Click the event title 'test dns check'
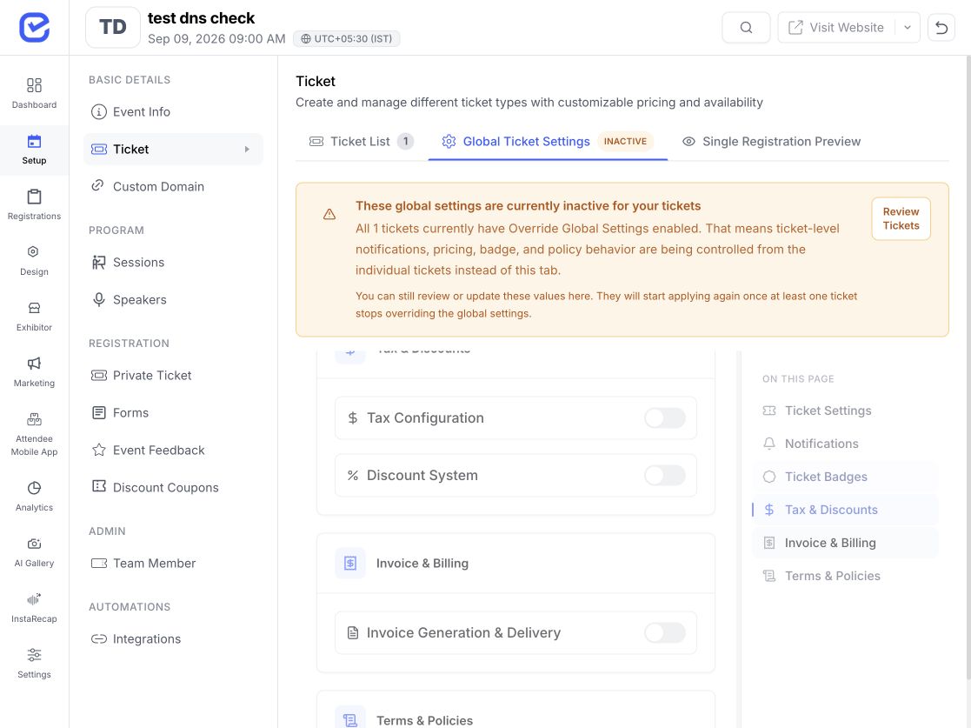The width and height of the screenshot is (971, 728). click(x=202, y=18)
